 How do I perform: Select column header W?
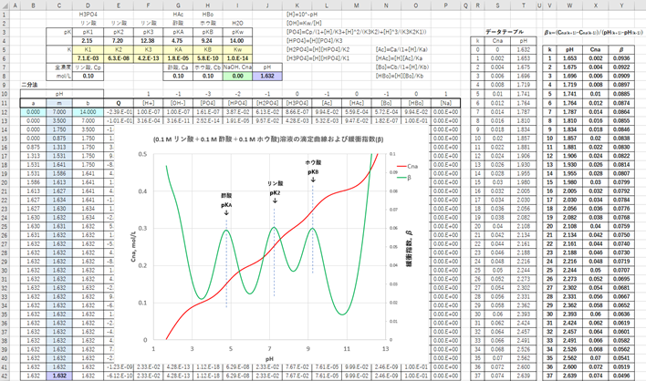(x=569, y=5)
